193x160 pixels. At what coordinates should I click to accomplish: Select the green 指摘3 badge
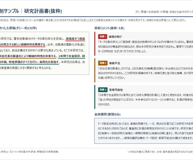click(x=103, y=90)
